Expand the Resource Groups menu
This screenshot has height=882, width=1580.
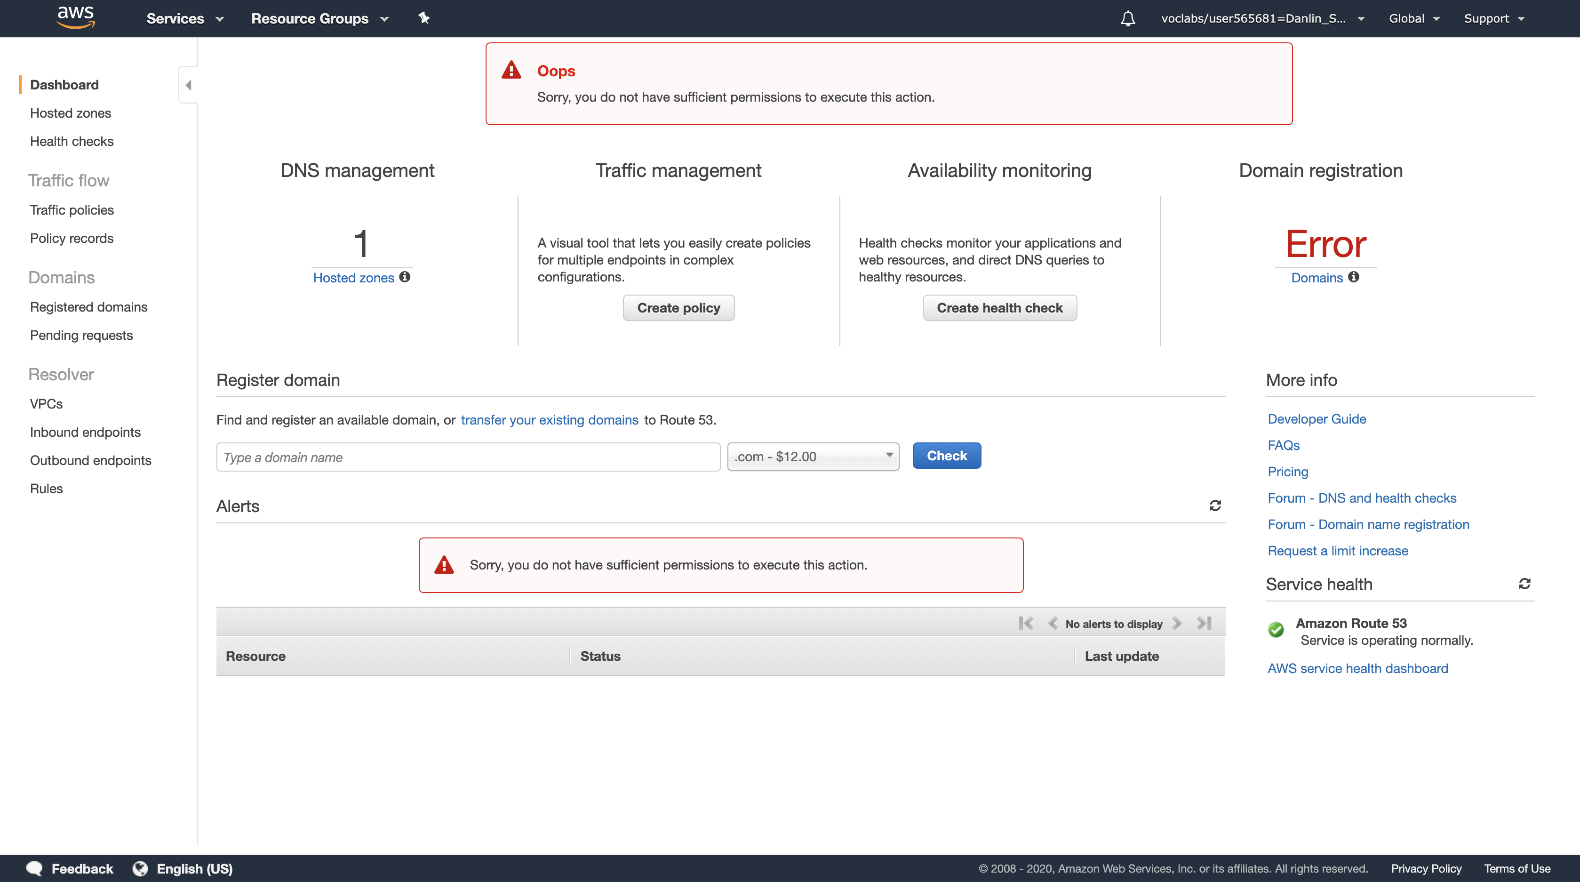[x=319, y=18]
